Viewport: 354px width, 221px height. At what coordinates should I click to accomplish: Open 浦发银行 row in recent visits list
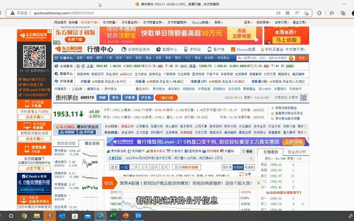[78, 164]
